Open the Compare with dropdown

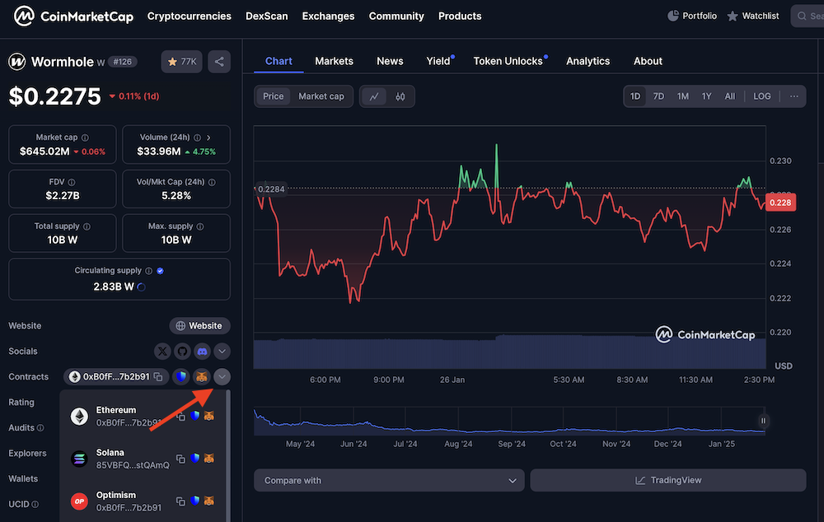click(x=388, y=480)
